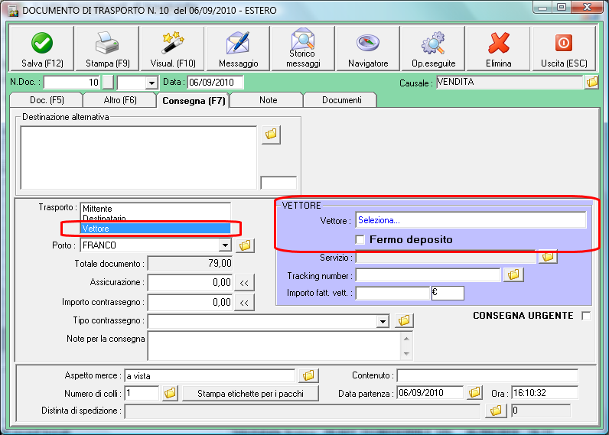Click scroll up arrow in Note per la consegna

[x=407, y=339]
